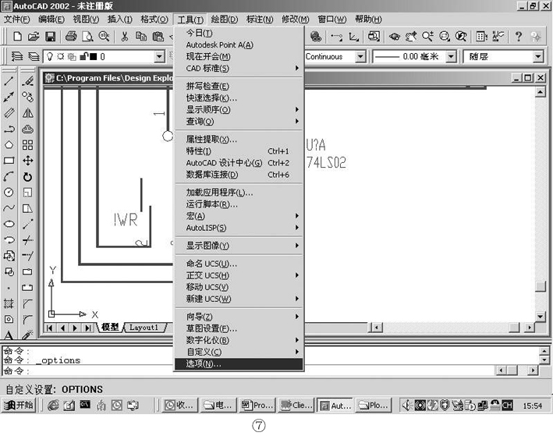The height and width of the screenshot is (436, 553).
Task: Select the Polygon draw tool
Action: point(9,144)
